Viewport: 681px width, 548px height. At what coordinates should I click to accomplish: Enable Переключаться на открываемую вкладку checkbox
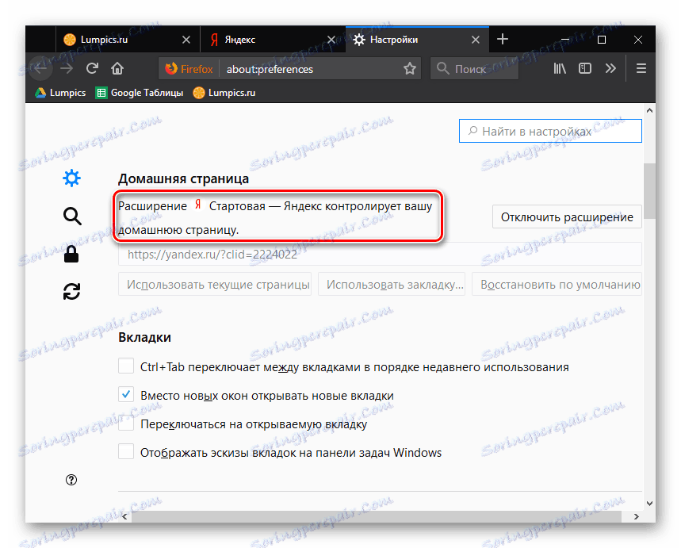[126, 423]
